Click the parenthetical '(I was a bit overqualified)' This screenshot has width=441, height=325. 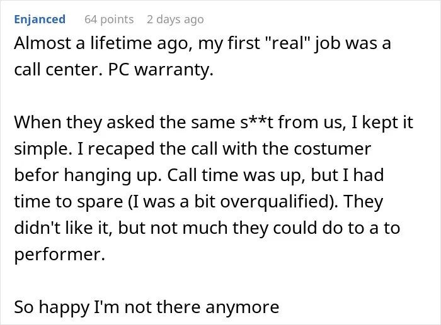pyautogui.click(x=234, y=202)
